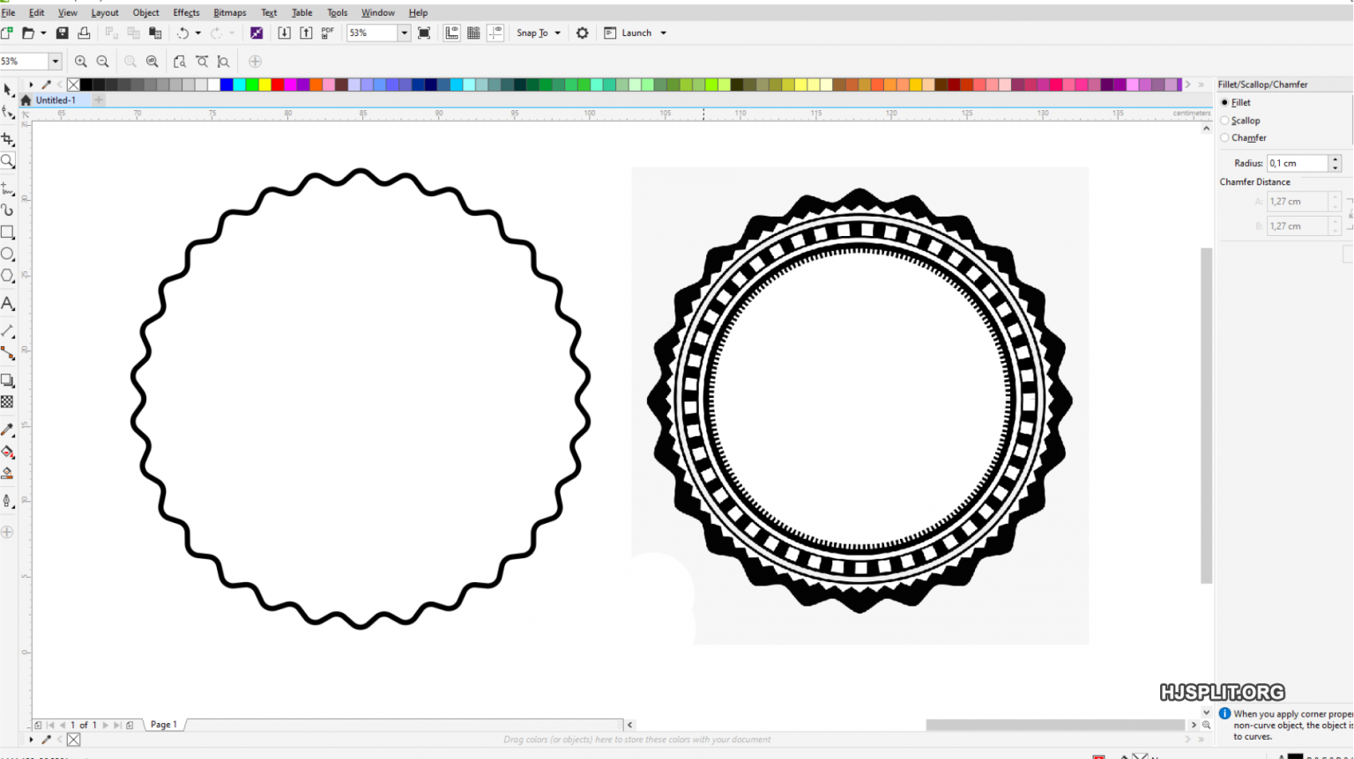The height and width of the screenshot is (759, 1354).
Task: Open the Tools menu
Action: pyautogui.click(x=338, y=13)
